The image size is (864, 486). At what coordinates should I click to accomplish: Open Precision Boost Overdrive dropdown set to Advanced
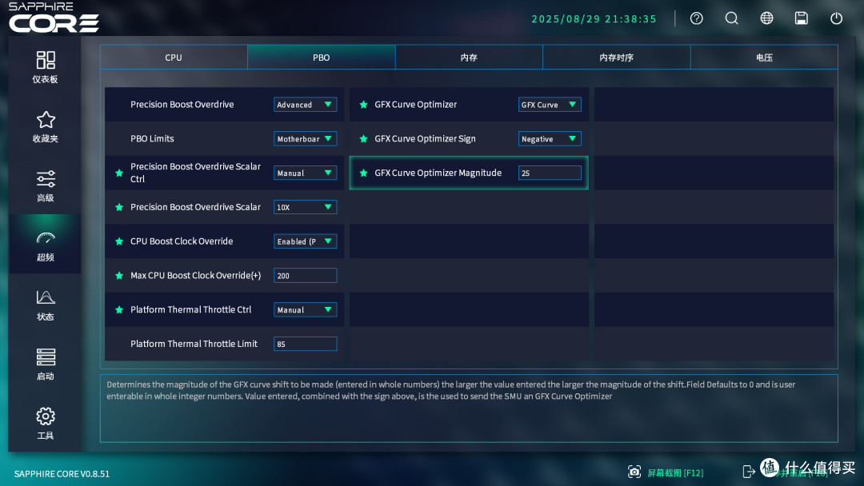[306, 105]
